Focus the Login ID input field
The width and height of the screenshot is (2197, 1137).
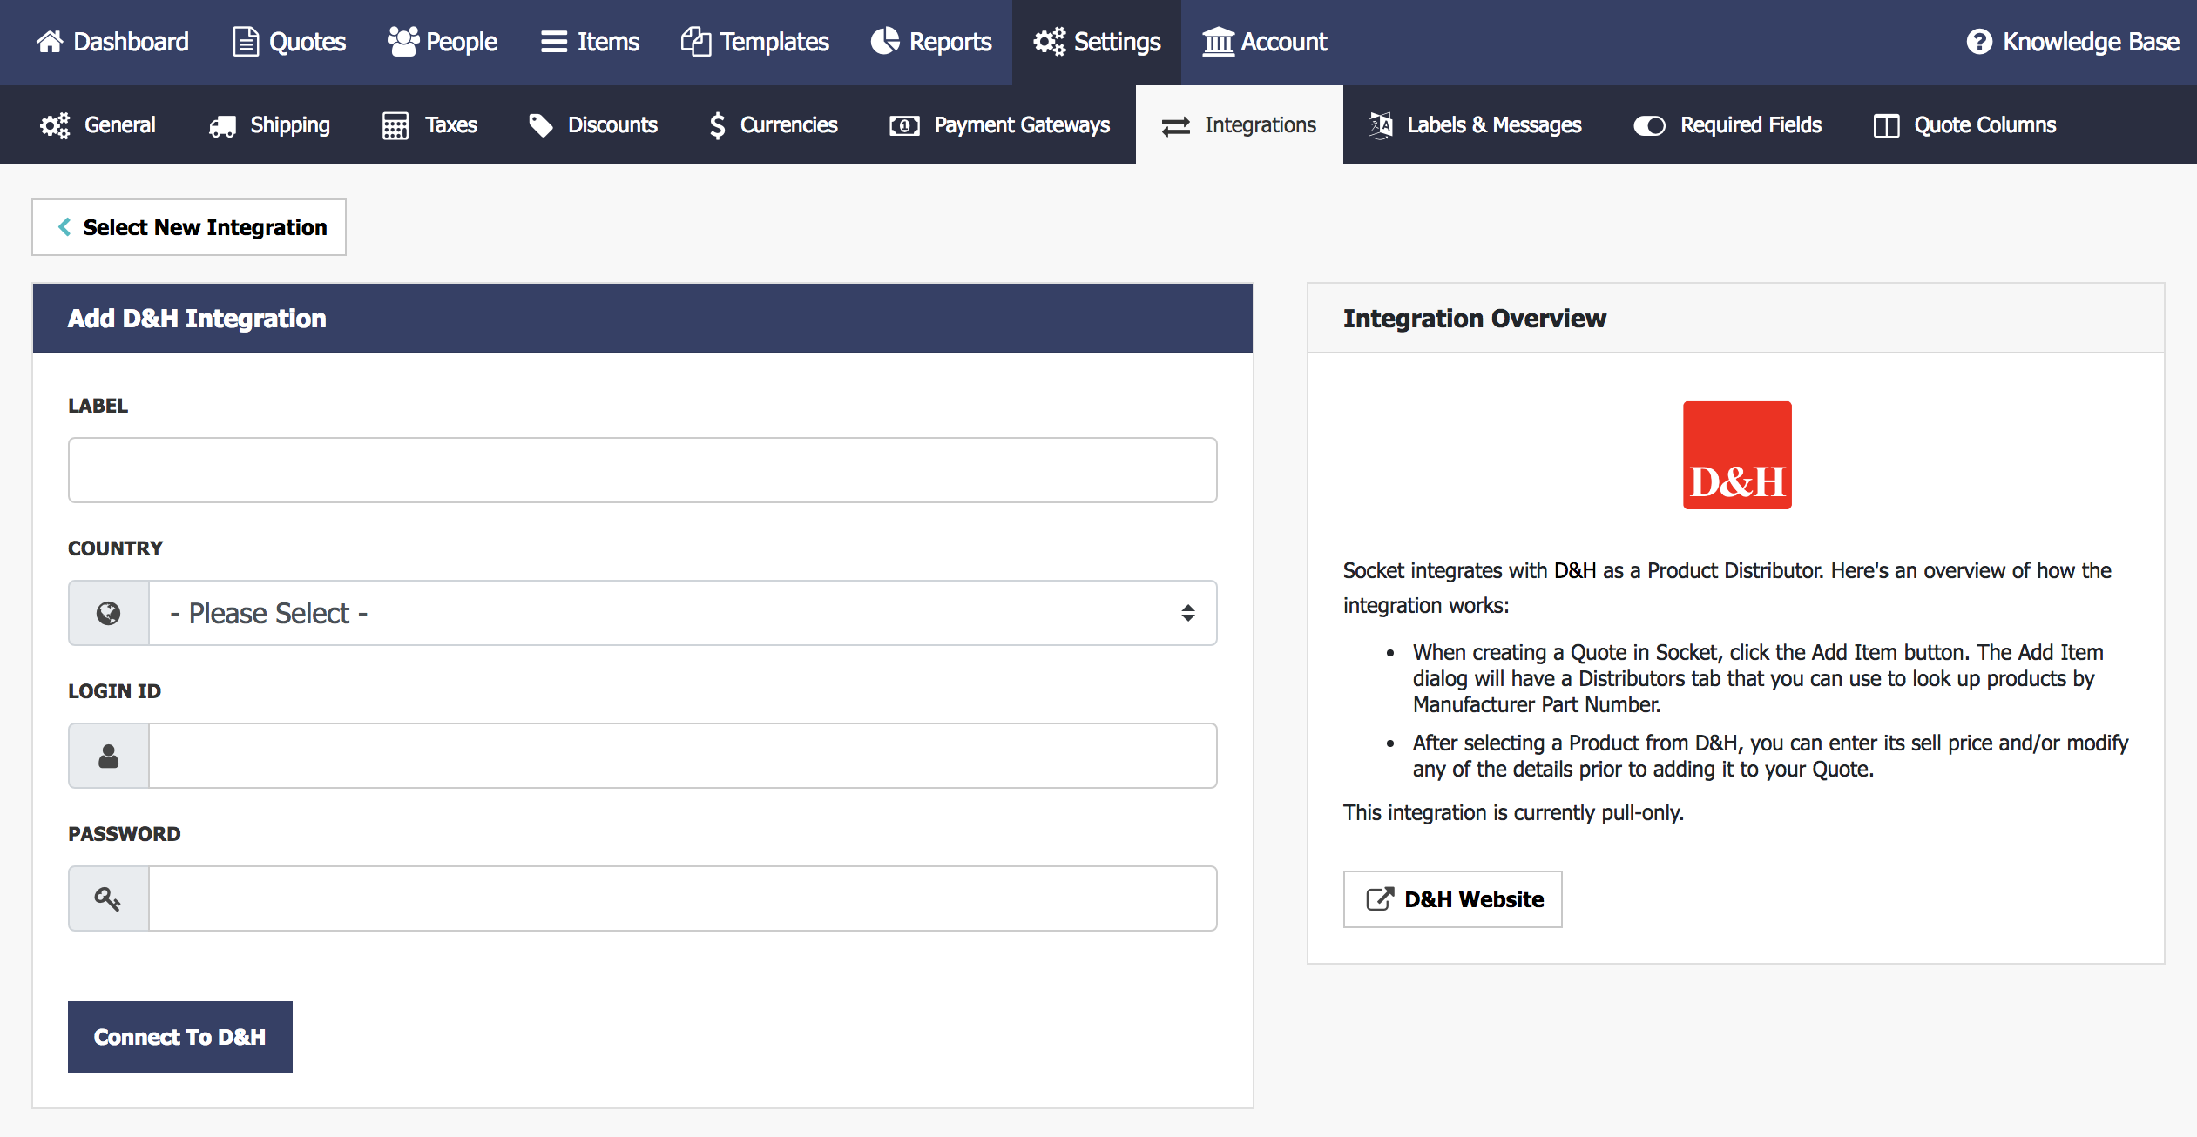[683, 756]
